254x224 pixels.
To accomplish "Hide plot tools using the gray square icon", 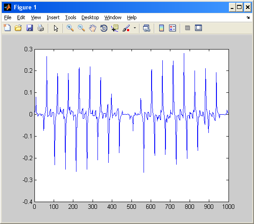I will tap(187, 28).
